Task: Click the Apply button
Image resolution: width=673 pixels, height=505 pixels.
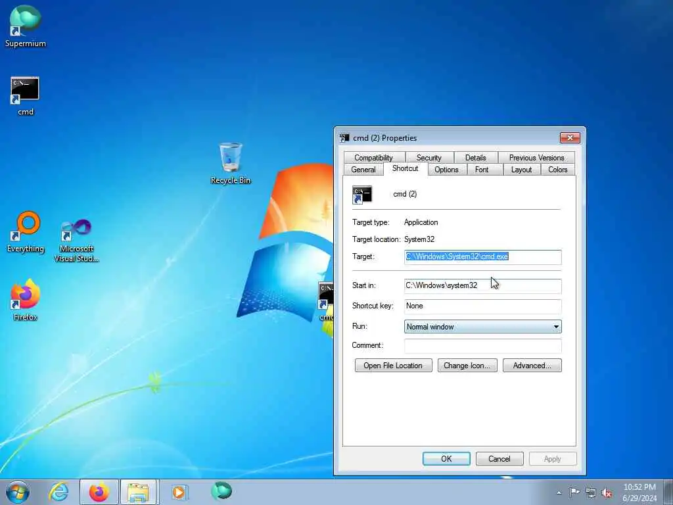Action: (x=553, y=458)
